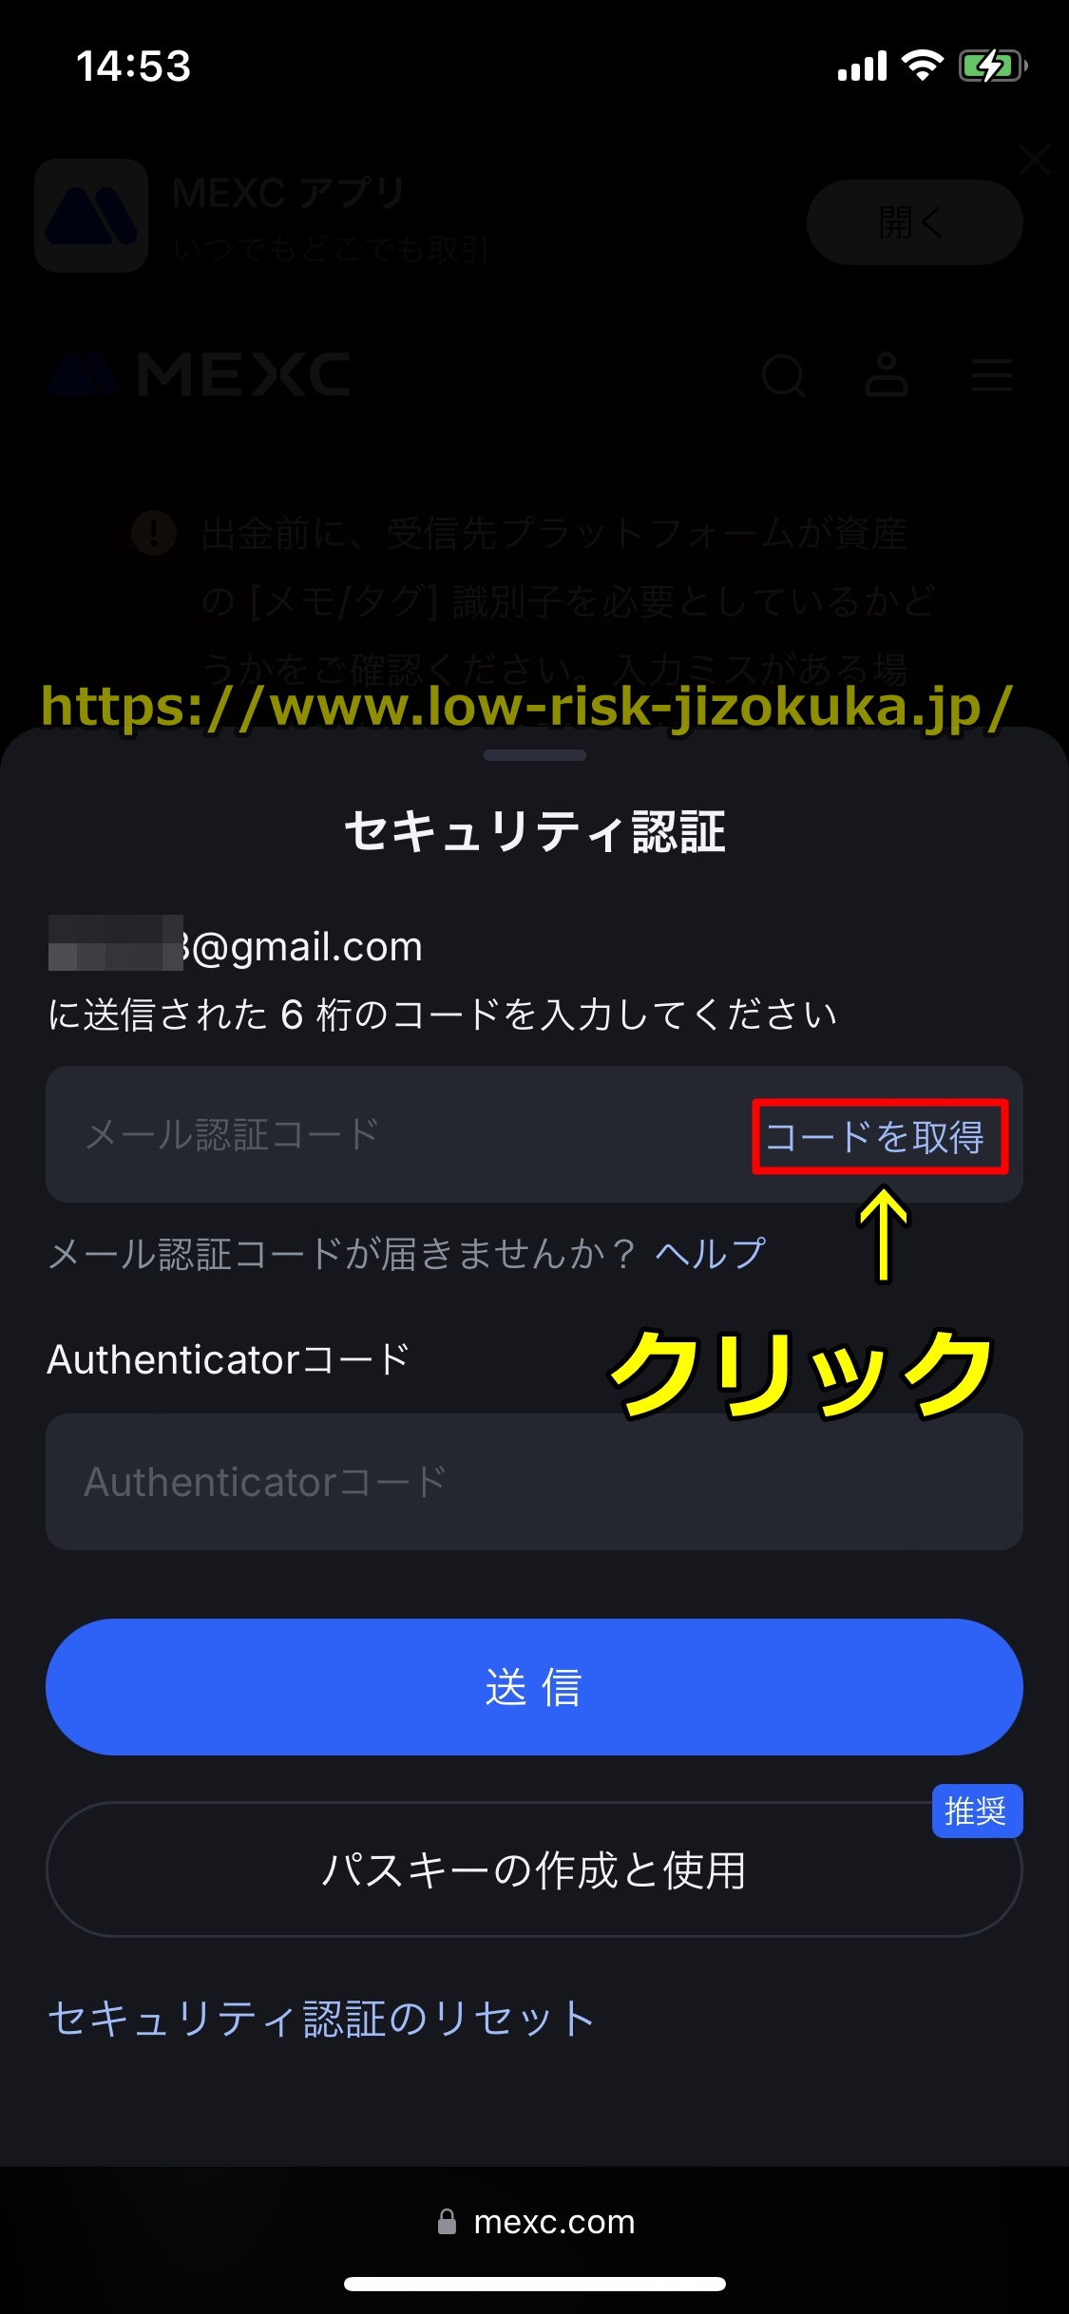Tap the mexc.com address bar
This screenshot has width=1069, height=2314.
coord(535,2222)
